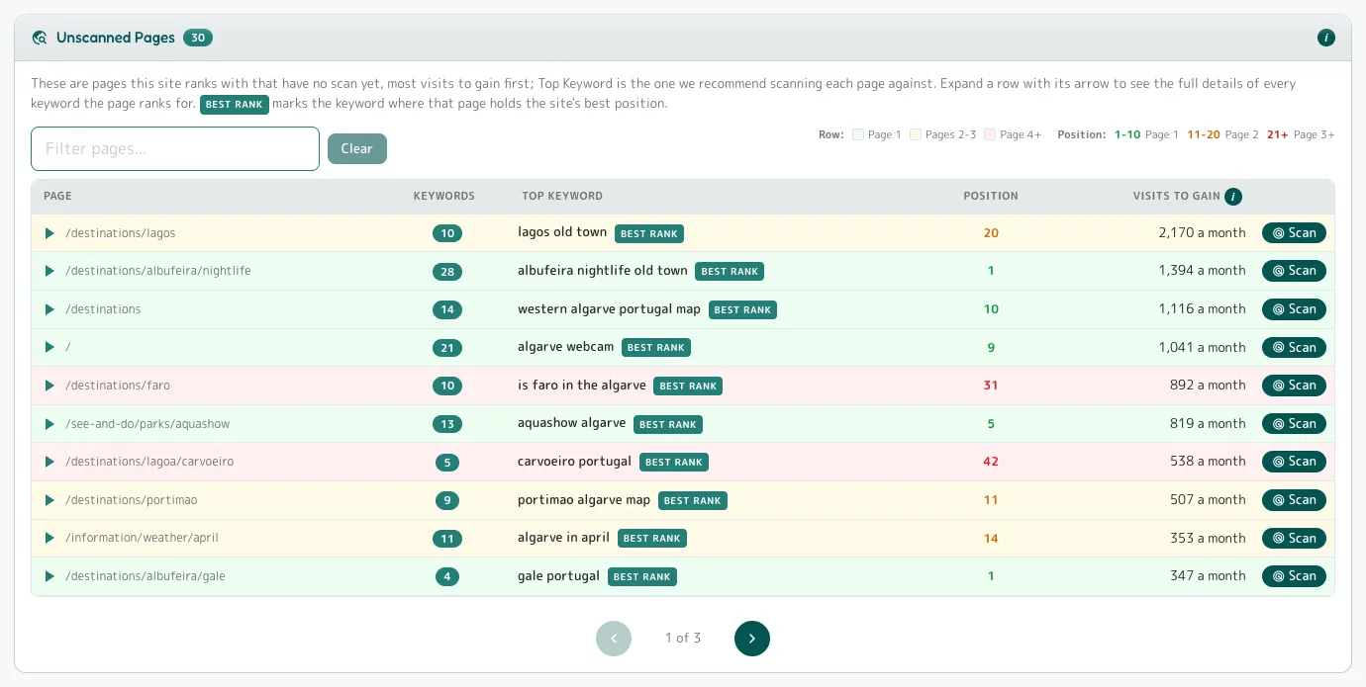Expand the /see-and-do/parks/aquashow row
Viewport: 1366px width, 687px height.
pos(49,424)
